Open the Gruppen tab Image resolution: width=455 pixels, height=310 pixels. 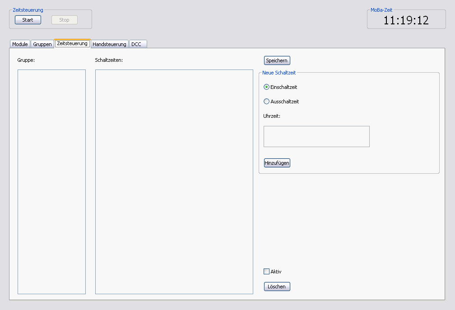[x=42, y=44]
